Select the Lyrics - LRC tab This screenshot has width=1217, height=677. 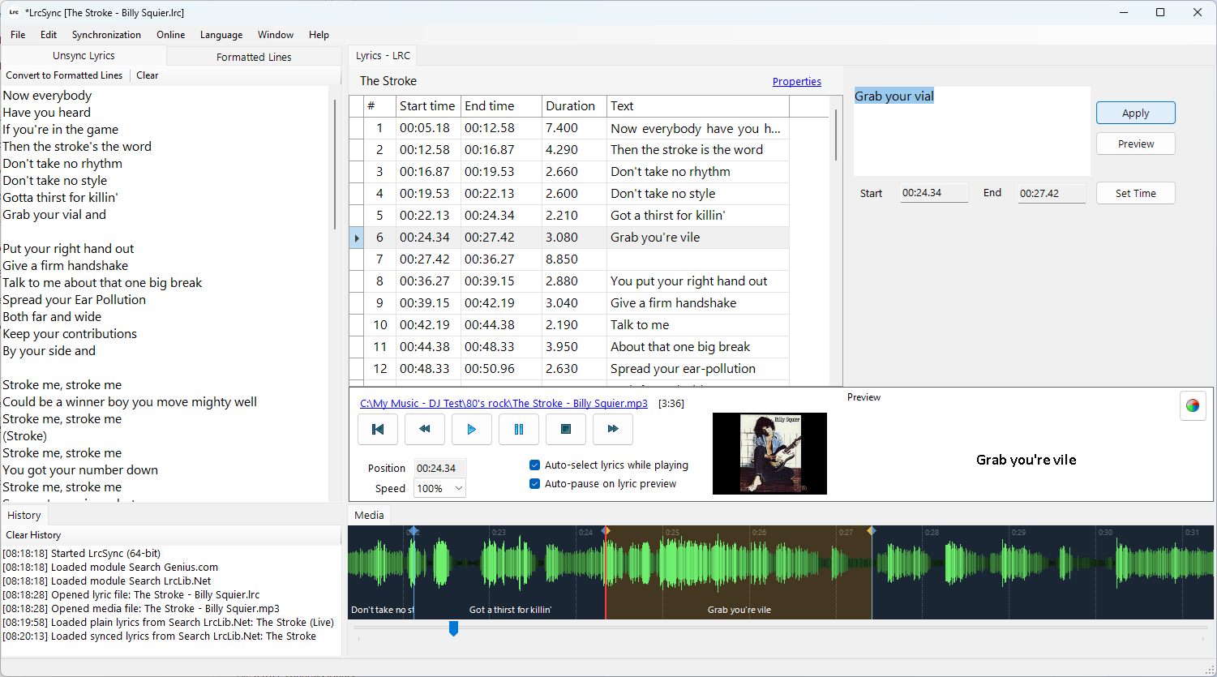383,56
